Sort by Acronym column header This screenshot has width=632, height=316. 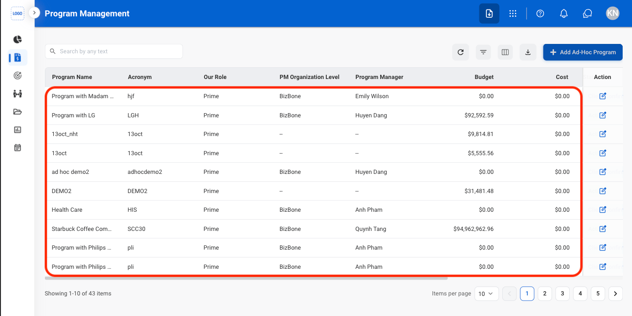[140, 77]
